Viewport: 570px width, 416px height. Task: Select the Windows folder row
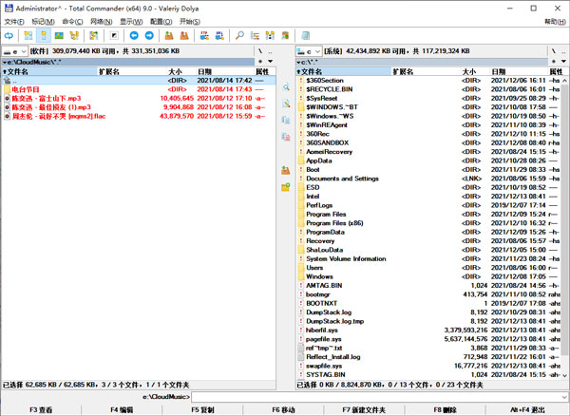click(x=429, y=276)
